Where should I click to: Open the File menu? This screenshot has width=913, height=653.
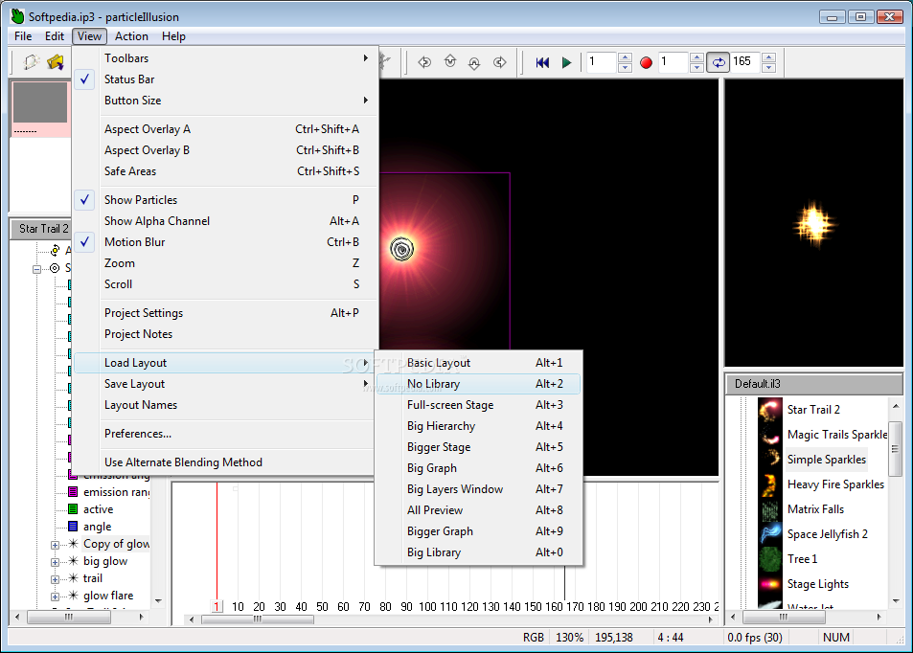tap(23, 36)
